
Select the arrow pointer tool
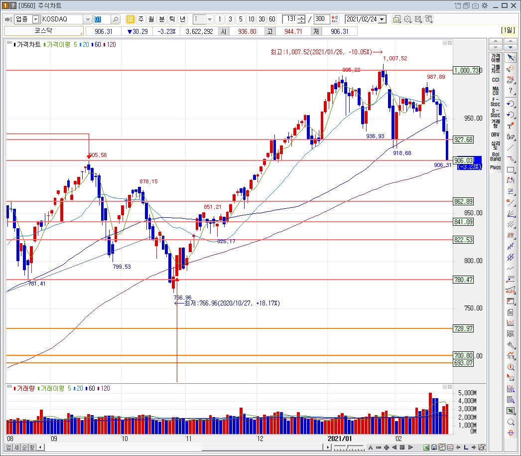click(511, 57)
